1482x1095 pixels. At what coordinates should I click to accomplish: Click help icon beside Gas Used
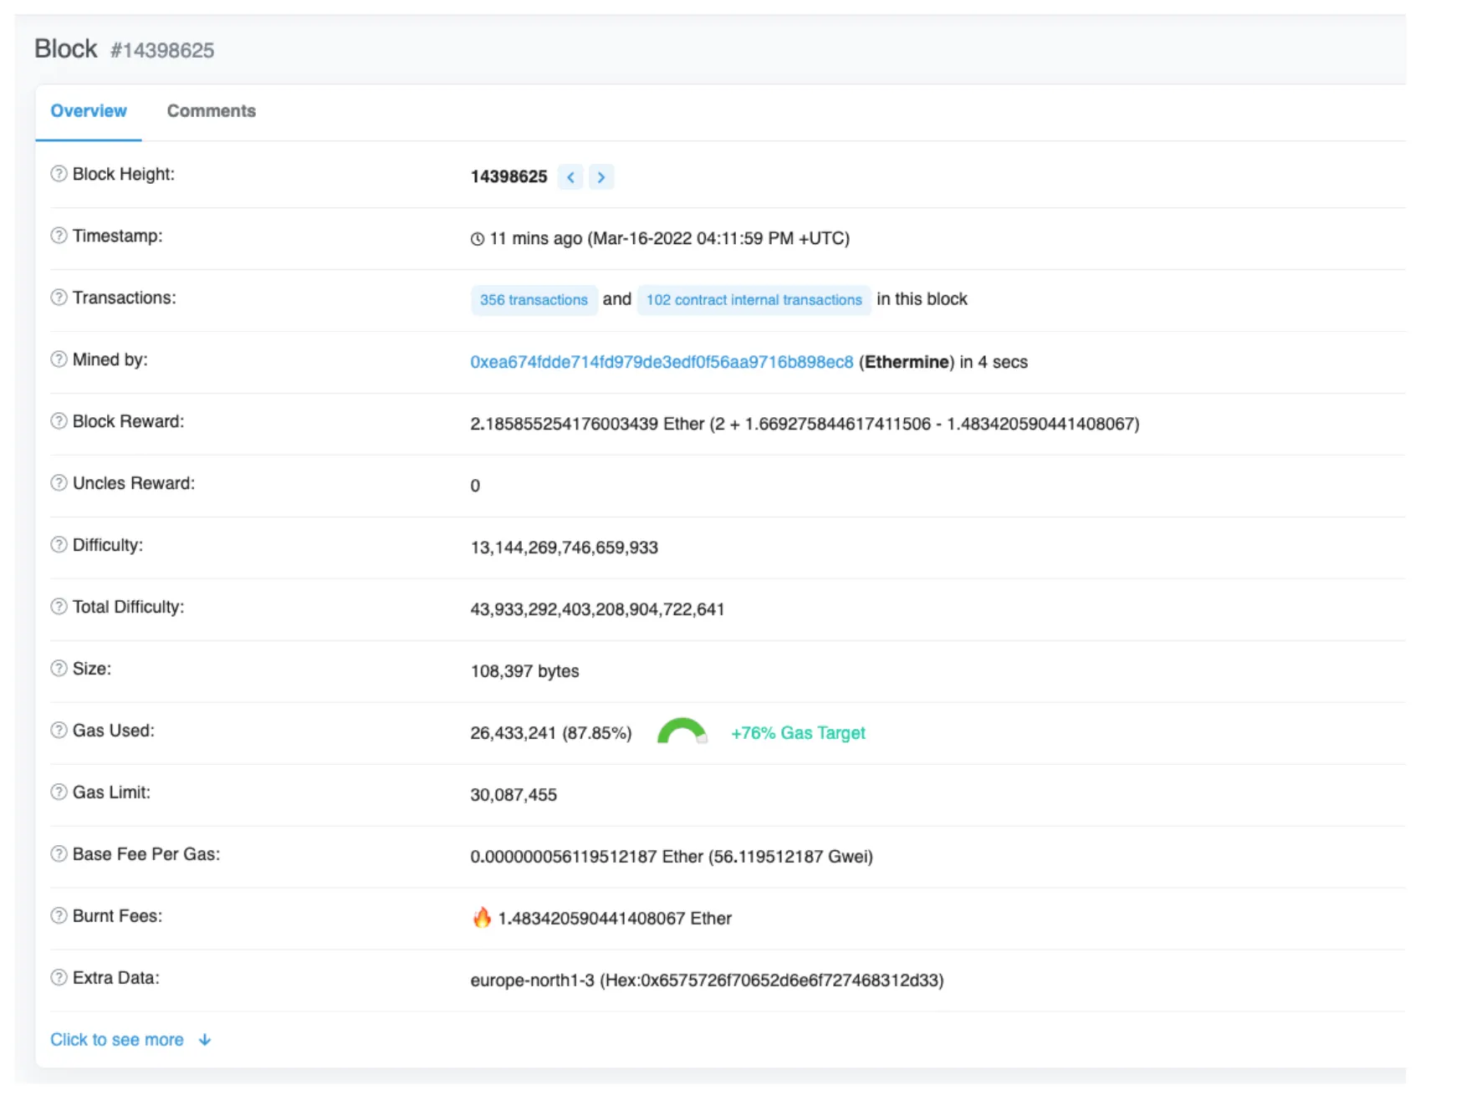click(x=59, y=731)
